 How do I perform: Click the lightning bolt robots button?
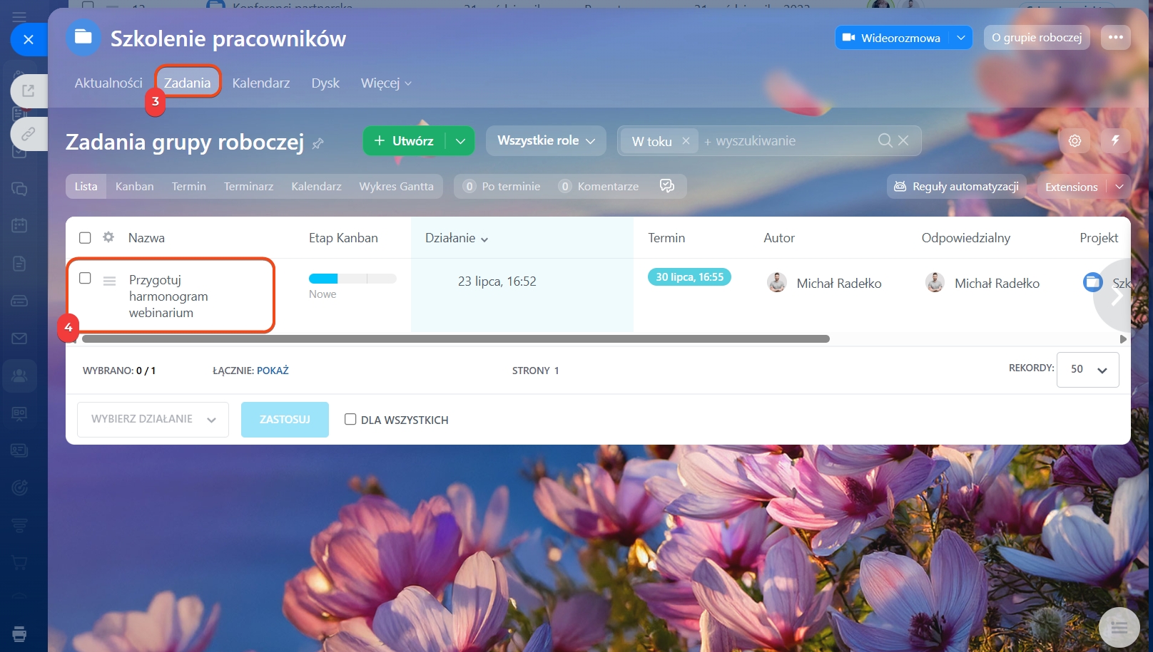pyautogui.click(x=1115, y=141)
